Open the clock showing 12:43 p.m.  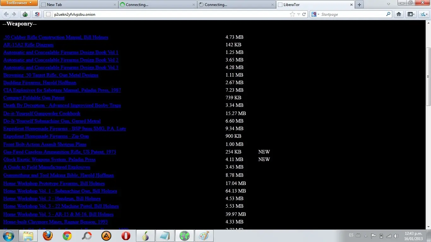[413, 236]
